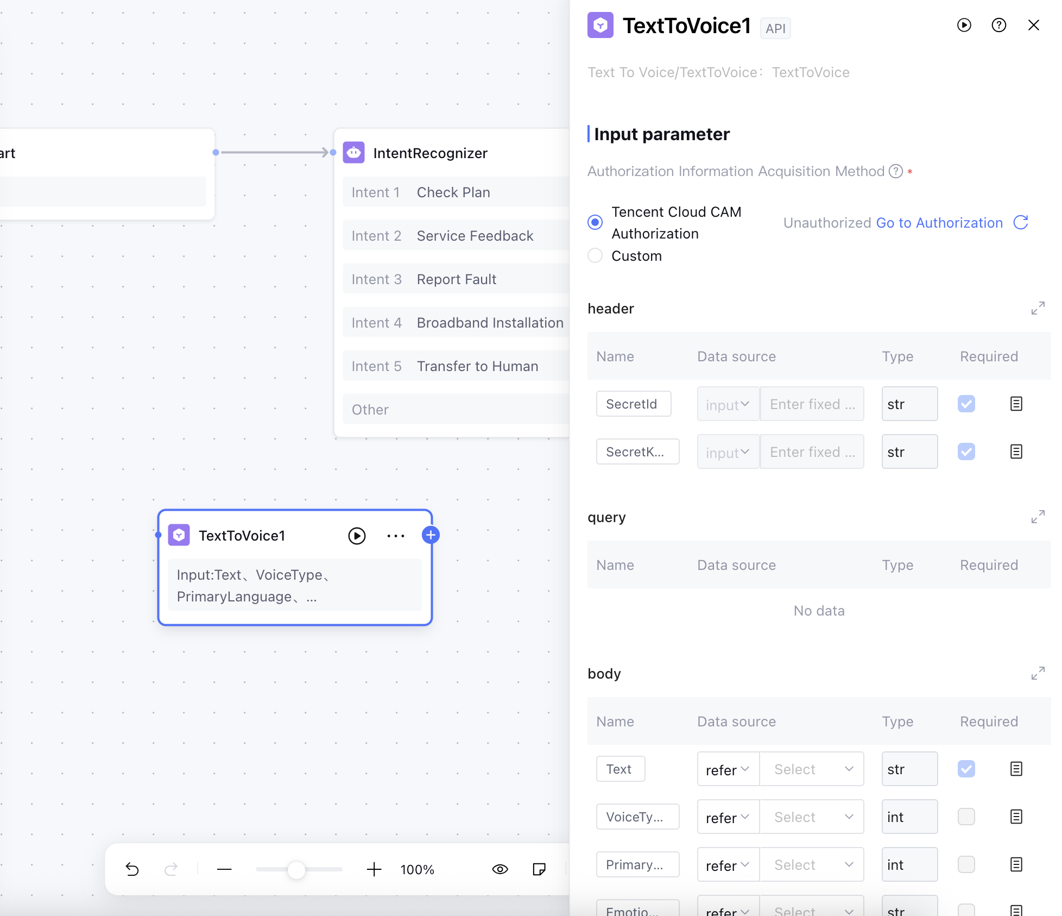
Task: Open Text row Select variable dropdown
Action: coord(812,769)
